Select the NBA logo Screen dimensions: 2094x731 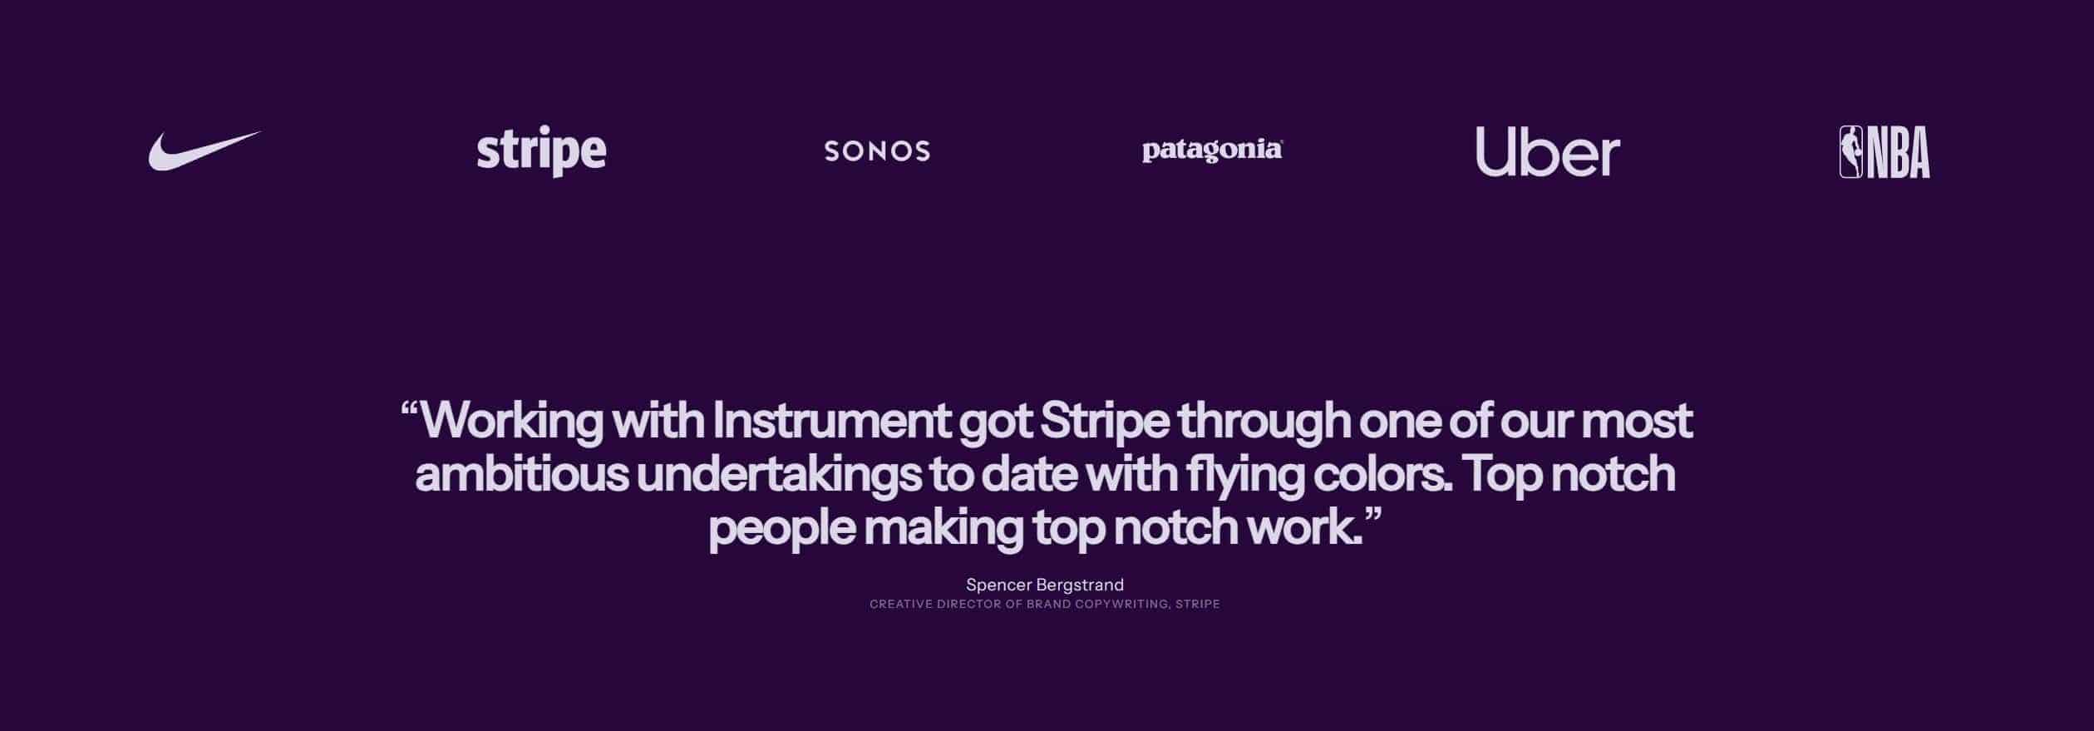click(1884, 152)
